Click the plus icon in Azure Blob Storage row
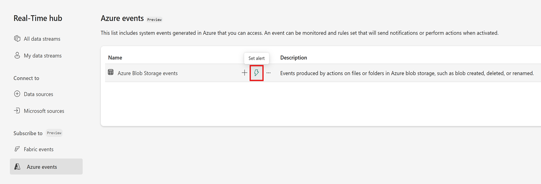 point(244,73)
